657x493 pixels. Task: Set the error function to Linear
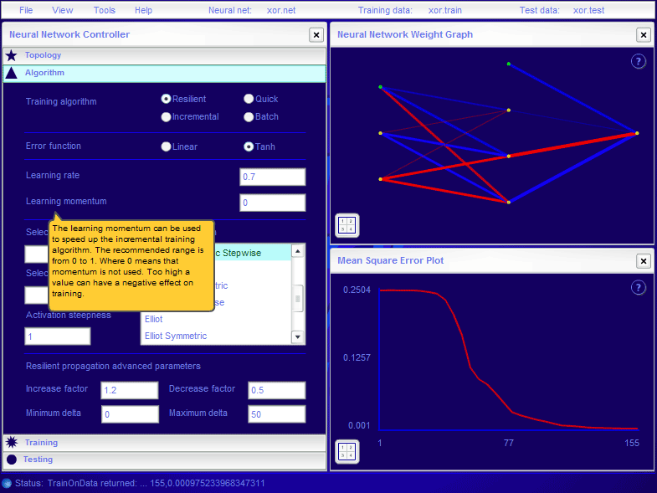(166, 146)
